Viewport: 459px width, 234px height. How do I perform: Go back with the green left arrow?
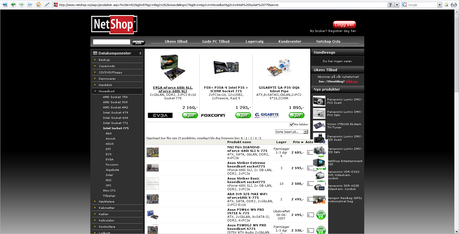coord(13,5)
